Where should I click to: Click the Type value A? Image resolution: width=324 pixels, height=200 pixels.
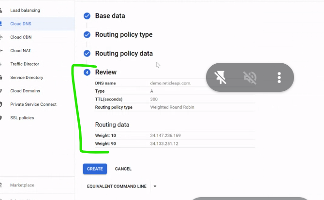pos(152,91)
